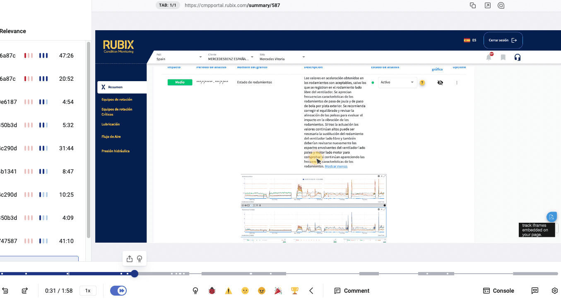The height and width of the screenshot is (301, 561).
Task: Select the session row with duration 5:32
Action: pos(43,125)
